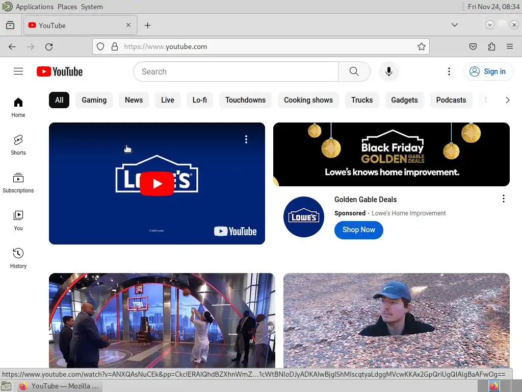Click Firefox icon in bottom tray
Image resolution: width=522 pixels, height=392 pixels.
pyautogui.click(x=494, y=386)
